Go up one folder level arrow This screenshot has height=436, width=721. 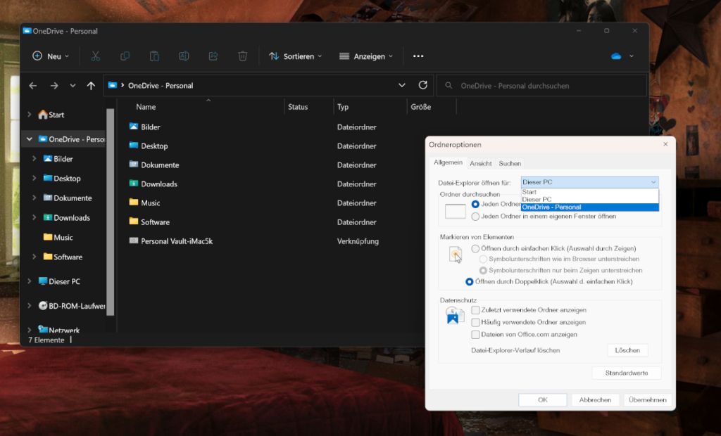coord(91,86)
